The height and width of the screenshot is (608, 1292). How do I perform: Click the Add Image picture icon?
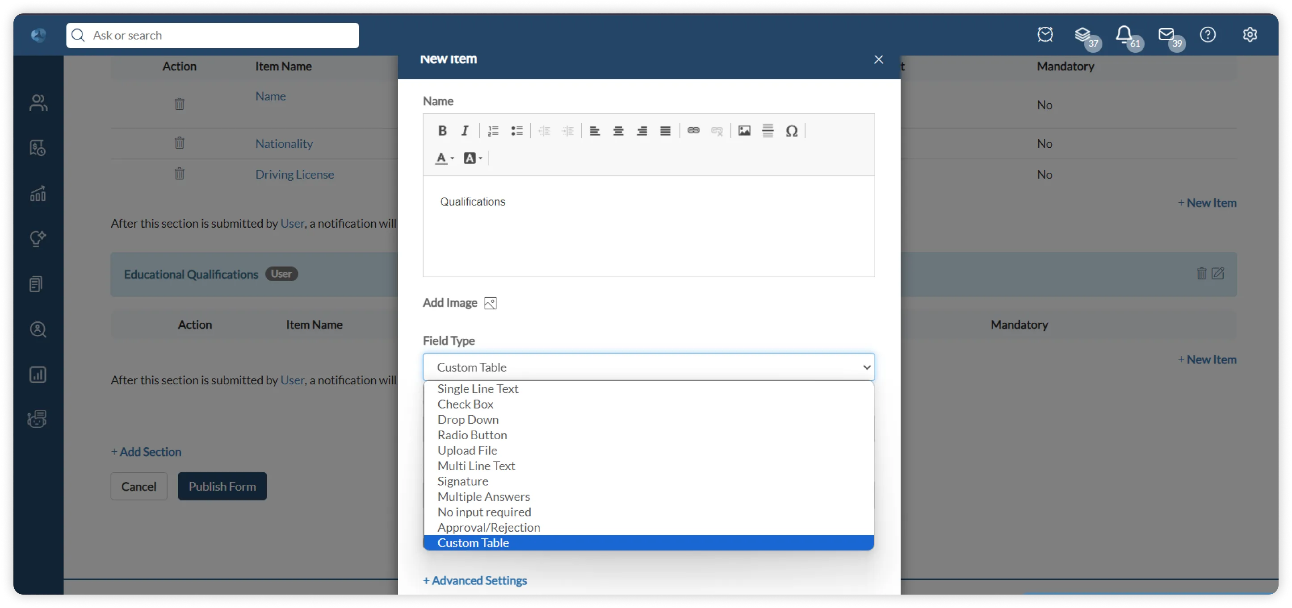490,303
